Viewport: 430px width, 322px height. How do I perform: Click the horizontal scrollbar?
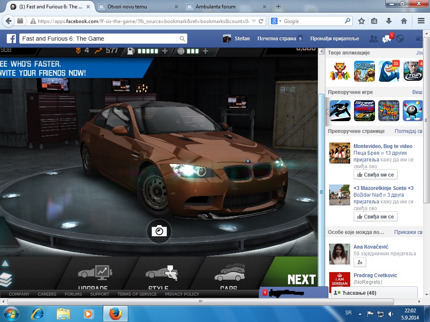(x=200, y=301)
